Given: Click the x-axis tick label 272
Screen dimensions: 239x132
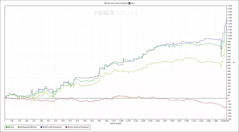Looking at the screenshot, I should click(x=34, y=121).
